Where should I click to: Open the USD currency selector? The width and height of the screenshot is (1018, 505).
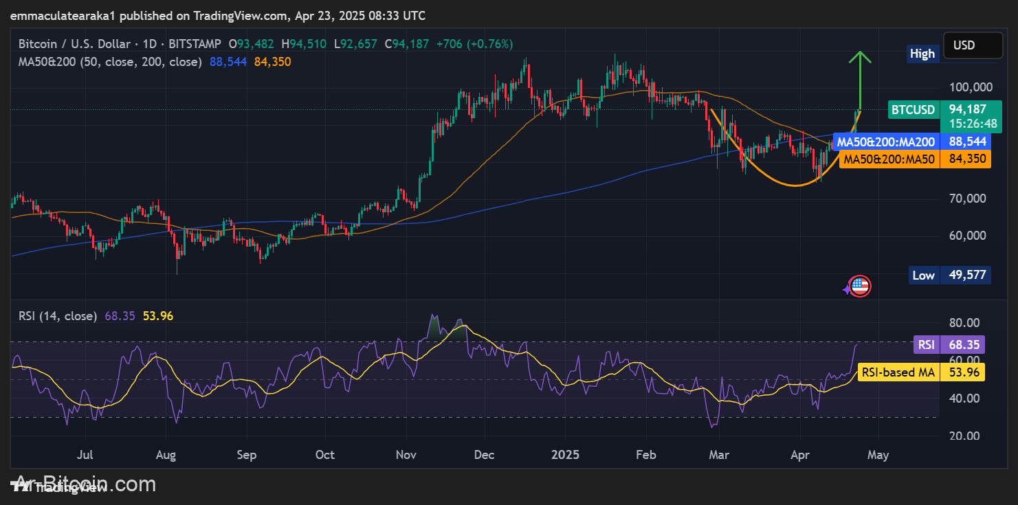[x=973, y=45]
